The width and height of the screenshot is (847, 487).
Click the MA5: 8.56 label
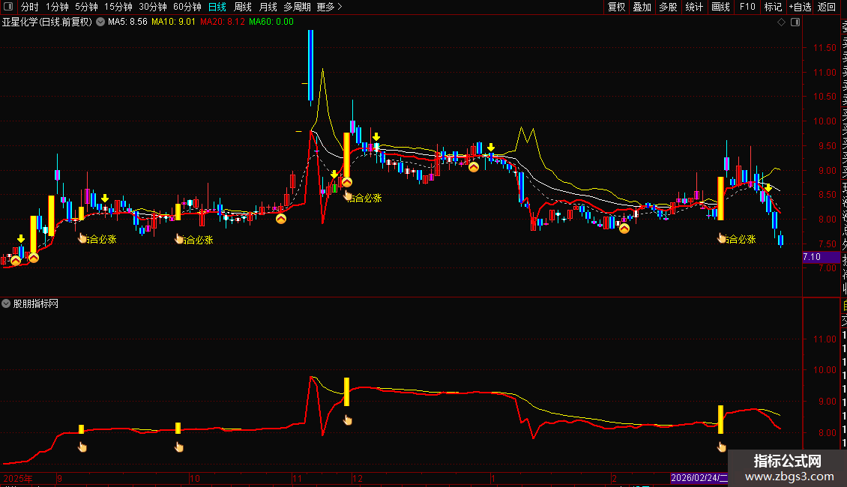coord(127,22)
